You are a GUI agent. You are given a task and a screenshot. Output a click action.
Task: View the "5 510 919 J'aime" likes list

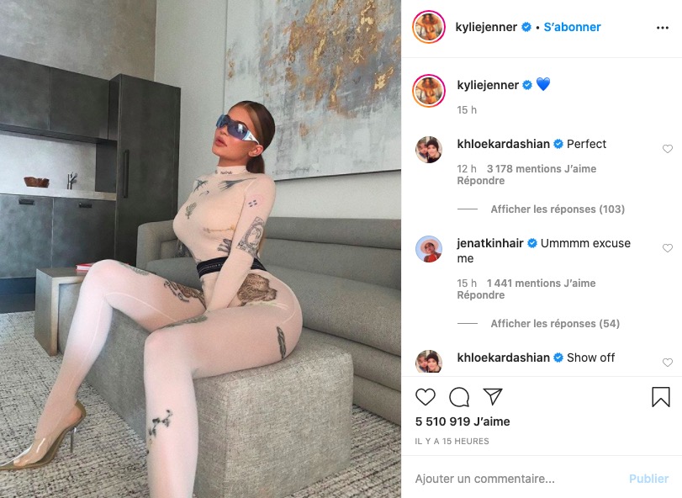pos(463,421)
